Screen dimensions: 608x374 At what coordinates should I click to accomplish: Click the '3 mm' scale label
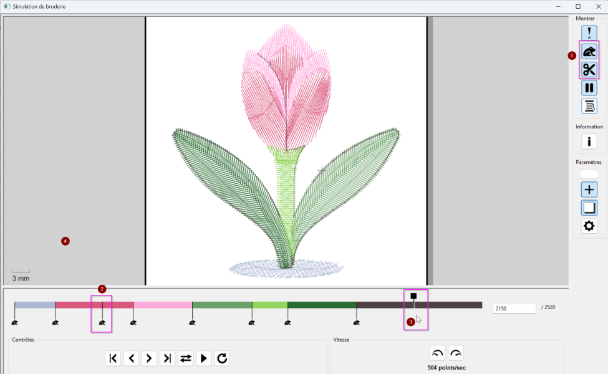coord(21,278)
